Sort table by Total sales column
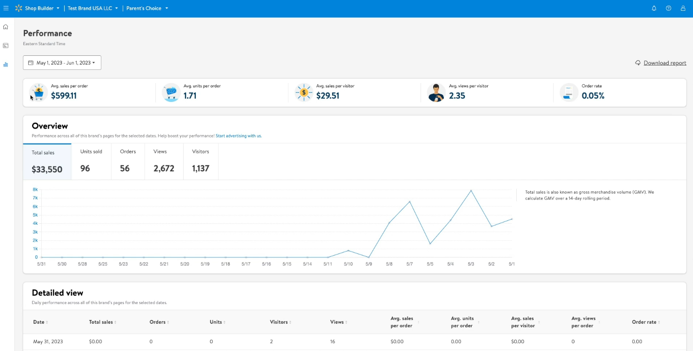693x351 pixels. tap(102, 322)
